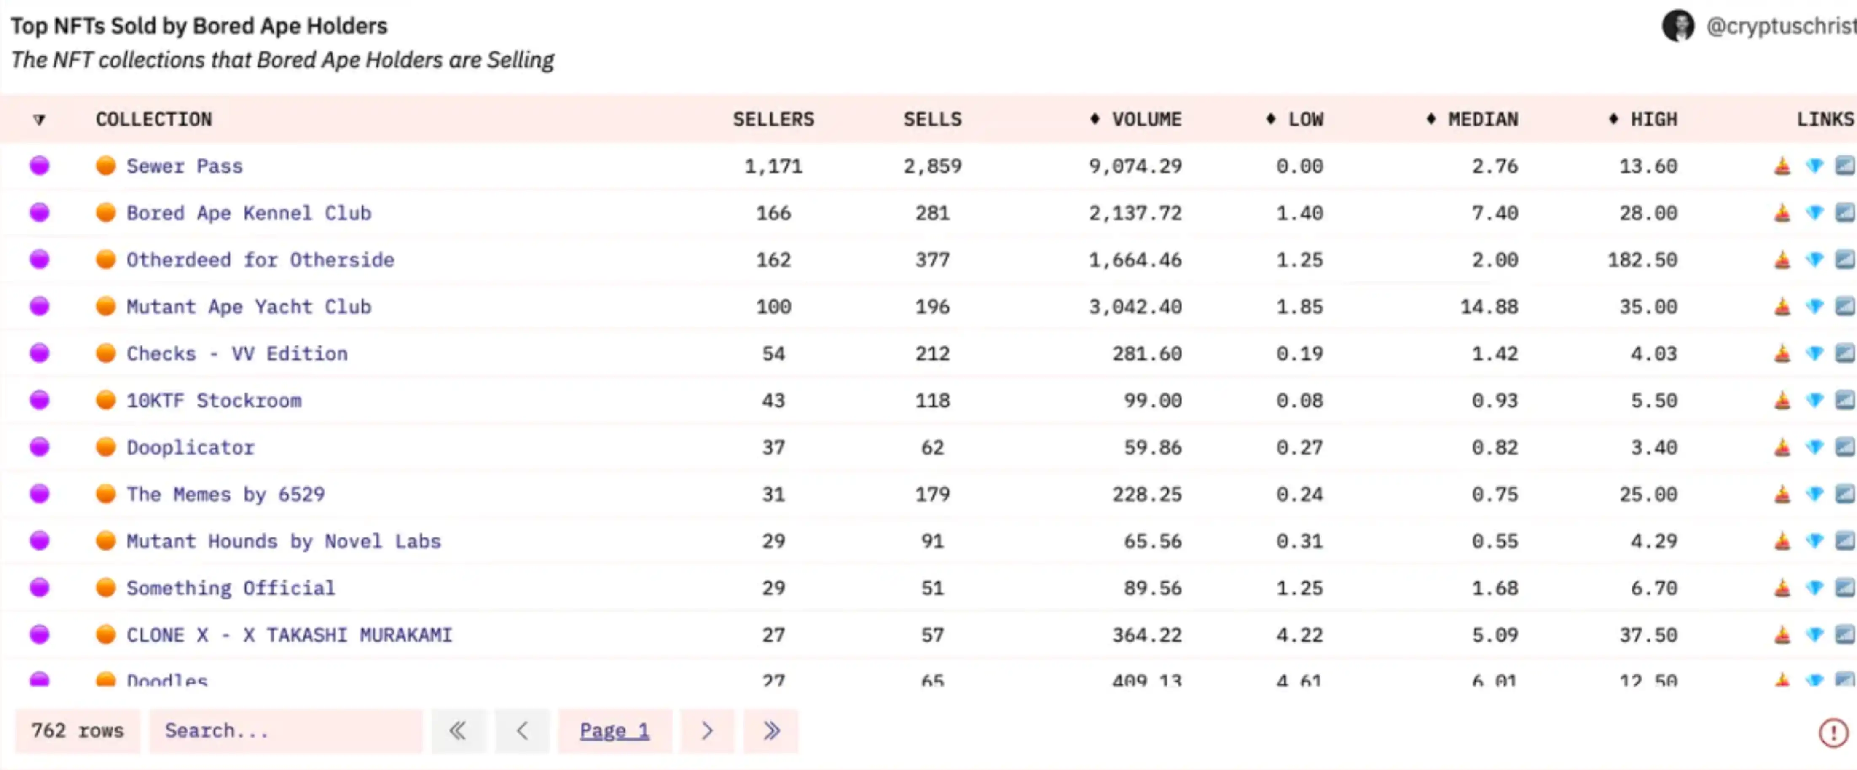Open the Mutant Ape Yacht Club collection link
Viewport: 1857px width, 770px height.
click(x=250, y=307)
